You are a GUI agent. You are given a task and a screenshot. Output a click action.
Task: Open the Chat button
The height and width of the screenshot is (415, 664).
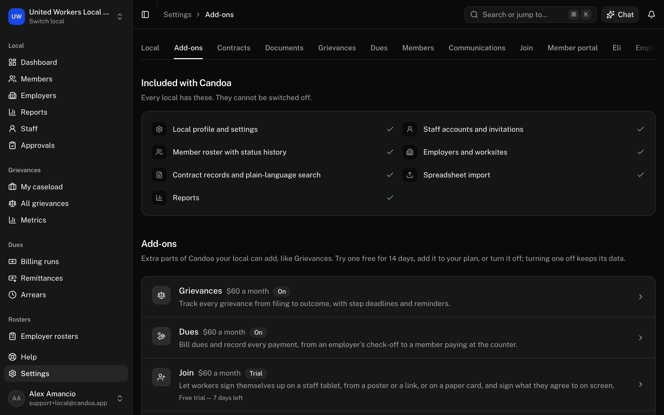click(x=620, y=15)
